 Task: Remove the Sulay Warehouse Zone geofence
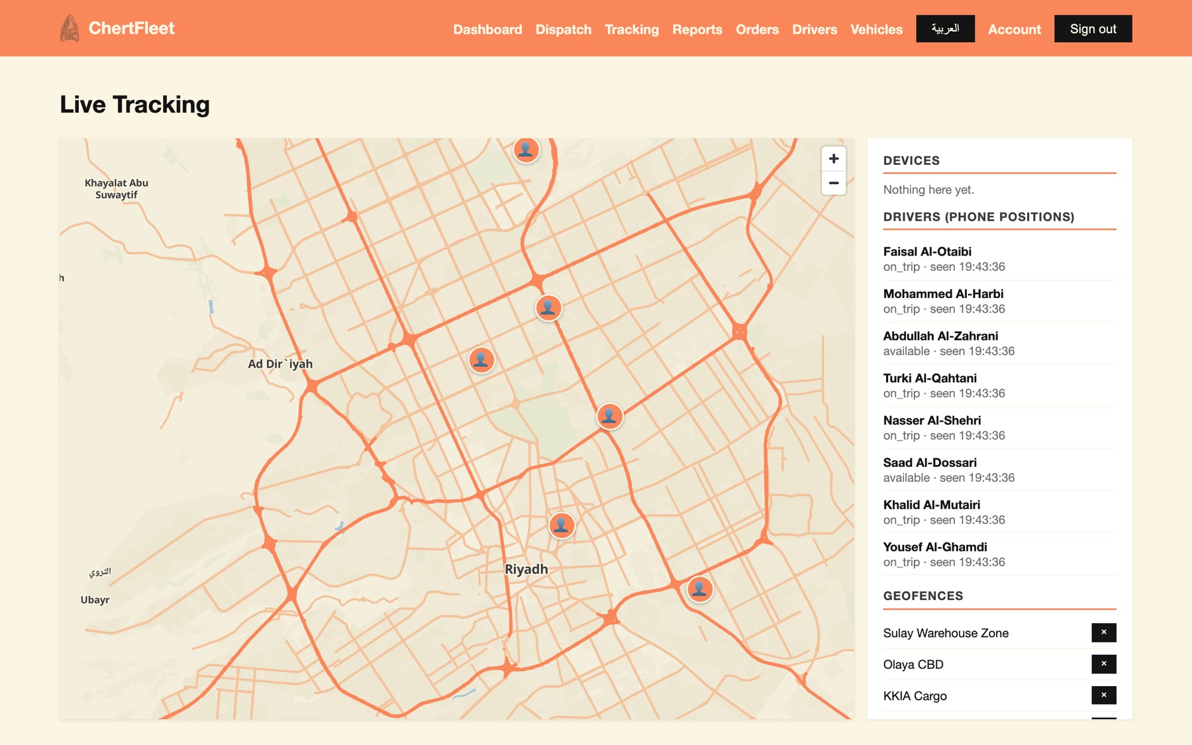(x=1103, y=632)
